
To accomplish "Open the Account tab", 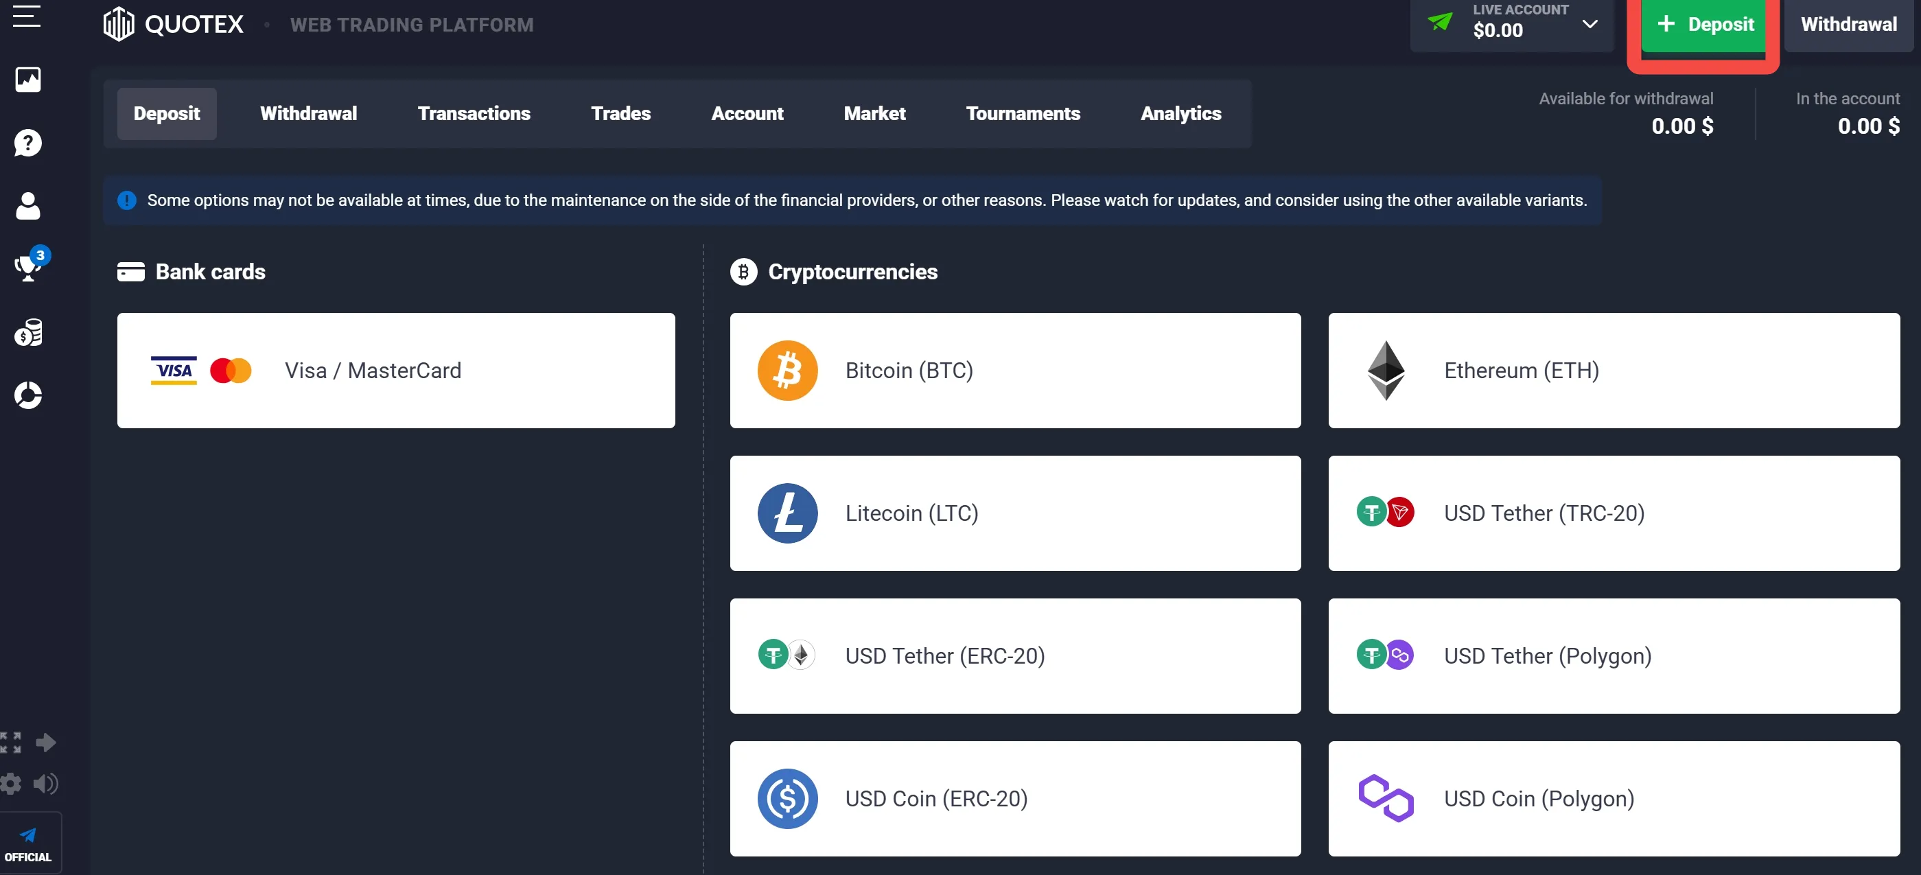I will [747, 113].
